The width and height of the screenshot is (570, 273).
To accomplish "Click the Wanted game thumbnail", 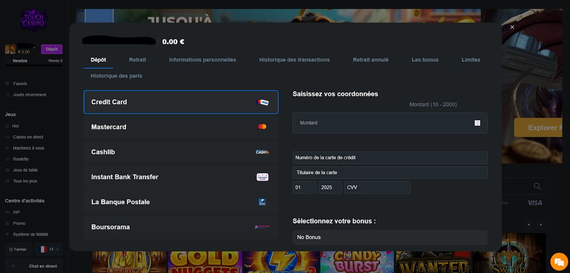I will tap(434, 262).
